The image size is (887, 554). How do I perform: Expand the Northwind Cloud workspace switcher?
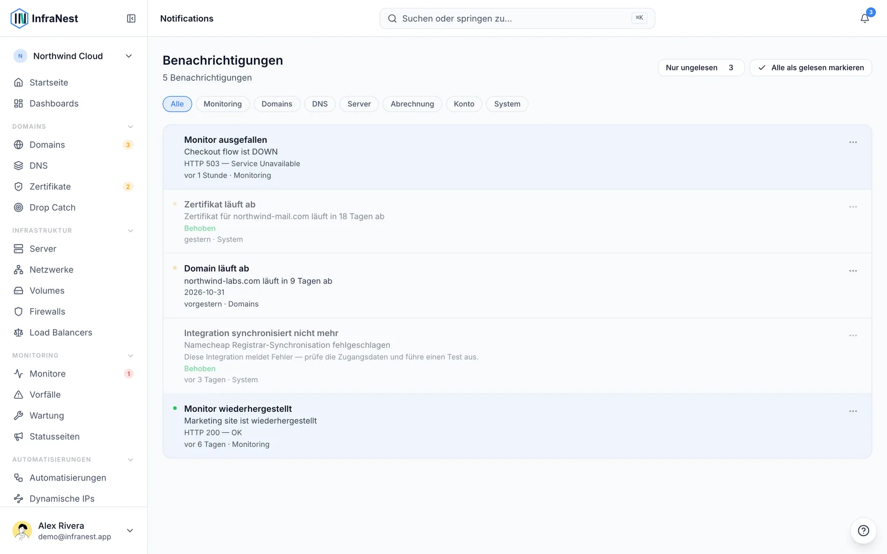click(74, 56)
